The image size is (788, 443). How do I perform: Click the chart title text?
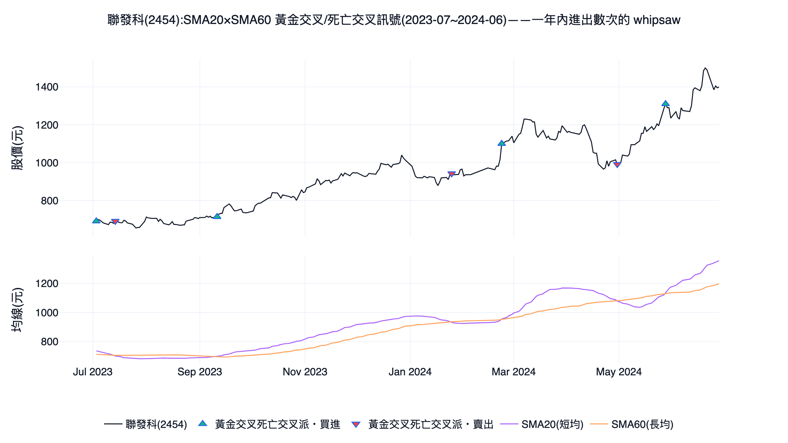pos(394,20)
